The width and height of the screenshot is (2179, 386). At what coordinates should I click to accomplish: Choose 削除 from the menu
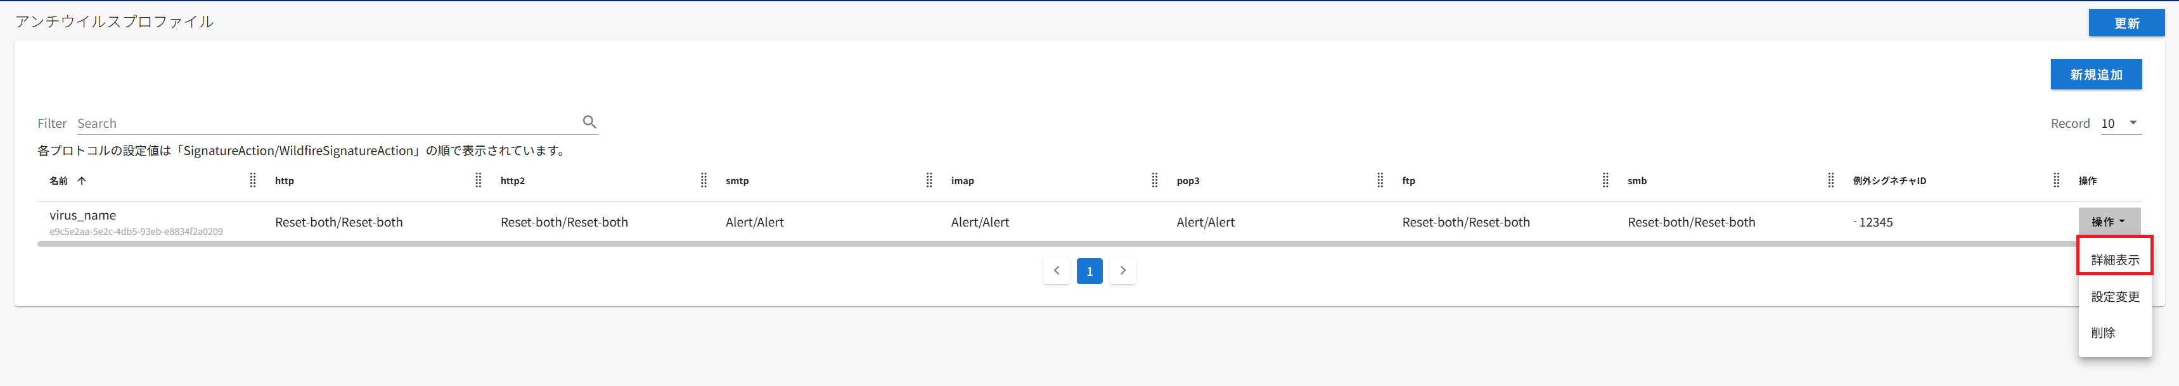click(x=2103, y=333)
